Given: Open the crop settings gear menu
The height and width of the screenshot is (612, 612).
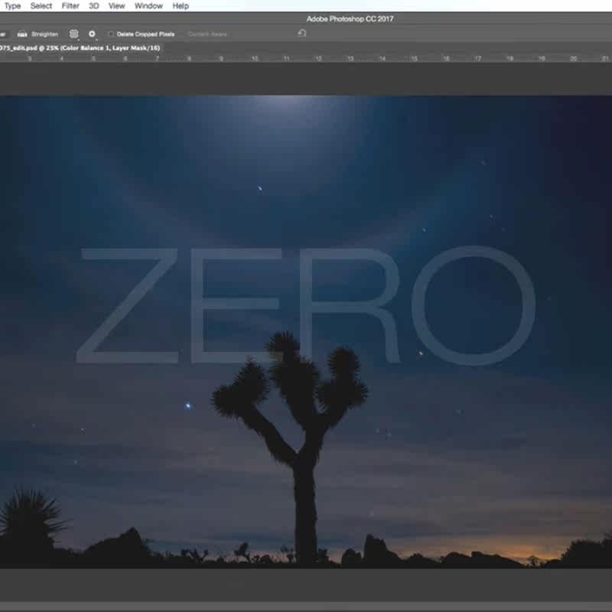Looking at the screenshot, I should pos(92,34).
